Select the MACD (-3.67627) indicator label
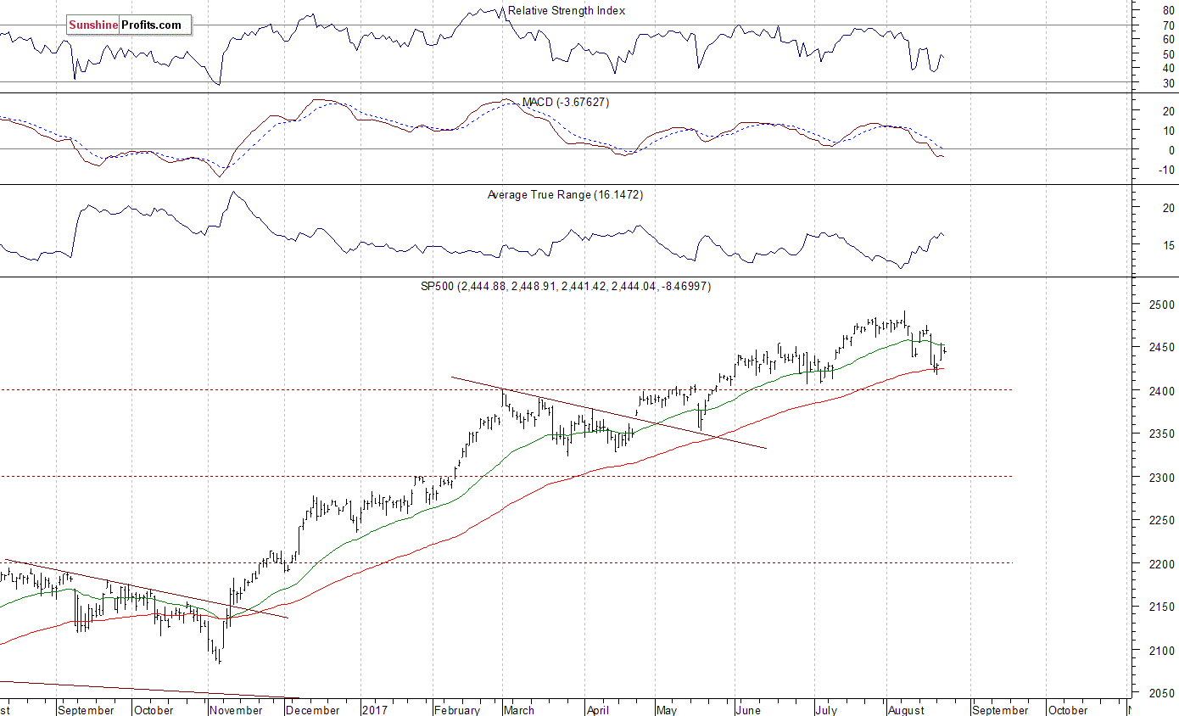 pos(566,102)
